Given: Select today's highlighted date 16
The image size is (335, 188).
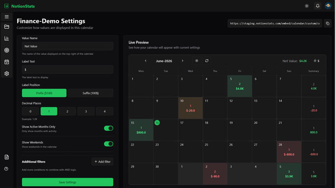Looking at the screenshot, I should (x=157, y=122).
